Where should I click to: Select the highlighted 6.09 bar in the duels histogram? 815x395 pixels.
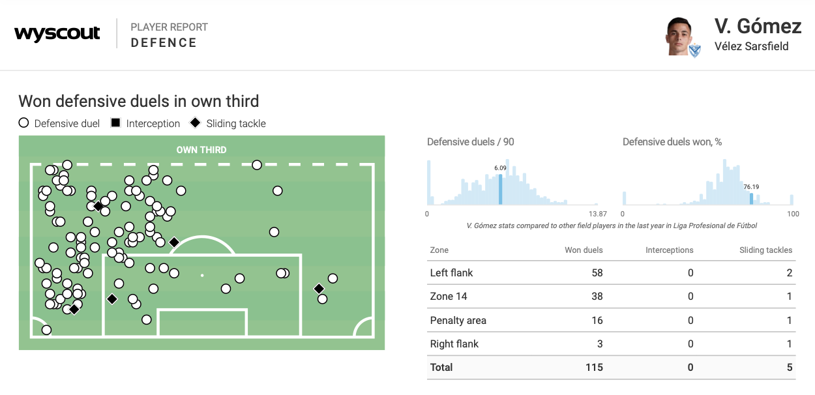click(500, 190)
